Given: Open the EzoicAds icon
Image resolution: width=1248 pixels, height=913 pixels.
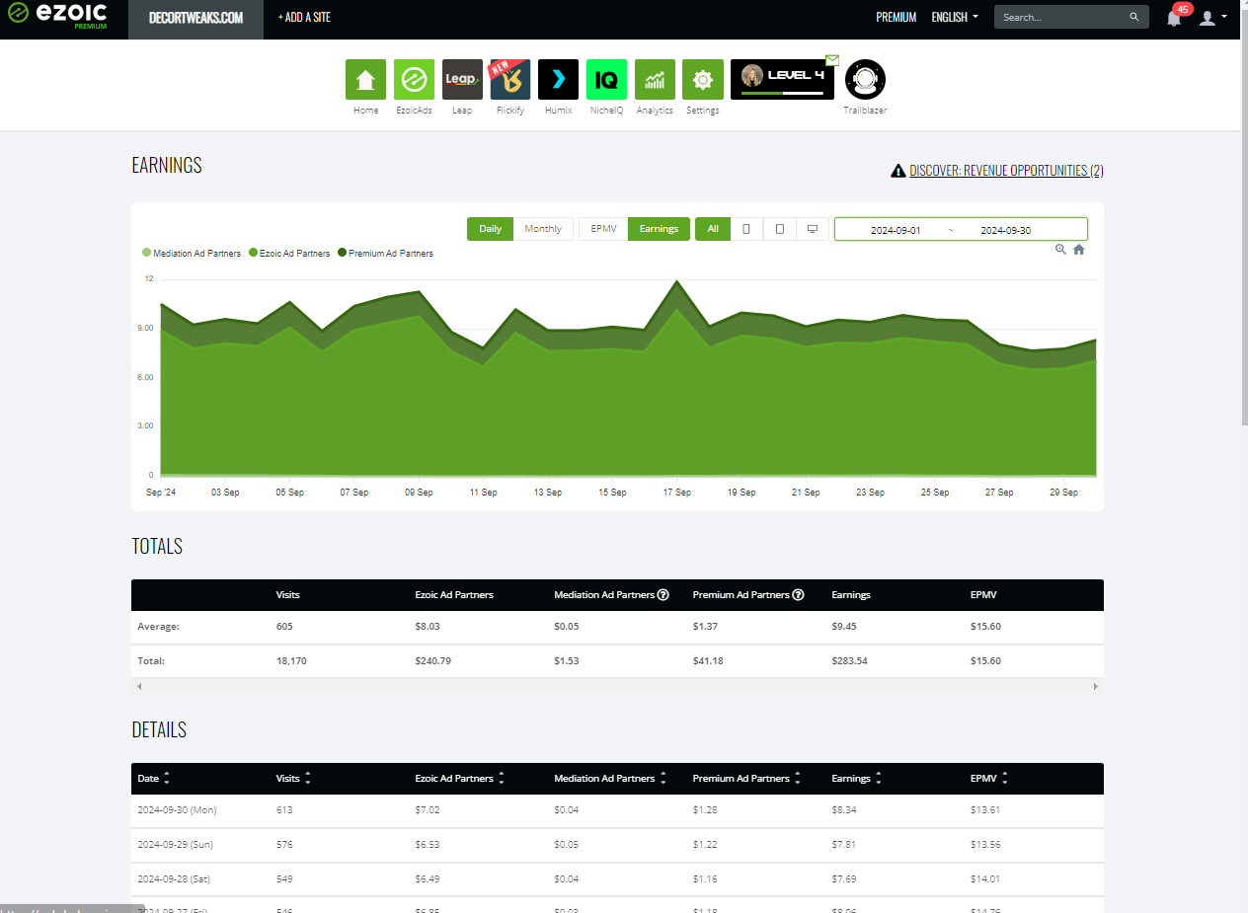Looking at the screenshot, I should coord(414,80).
